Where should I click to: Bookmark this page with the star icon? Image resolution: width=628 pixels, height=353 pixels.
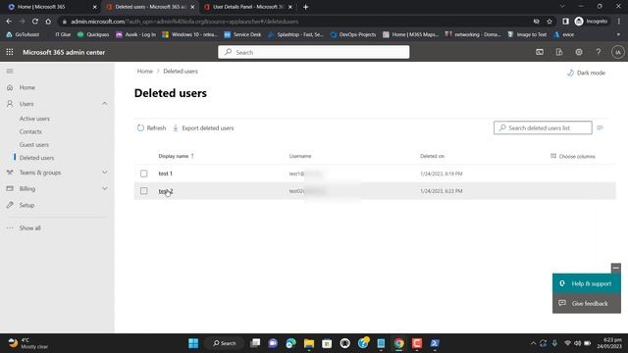[x=549, y=22]
